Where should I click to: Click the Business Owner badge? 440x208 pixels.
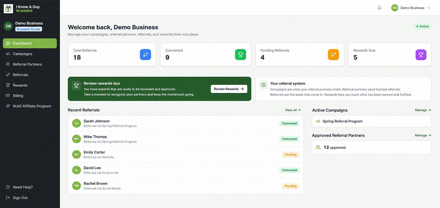(29, 29)
